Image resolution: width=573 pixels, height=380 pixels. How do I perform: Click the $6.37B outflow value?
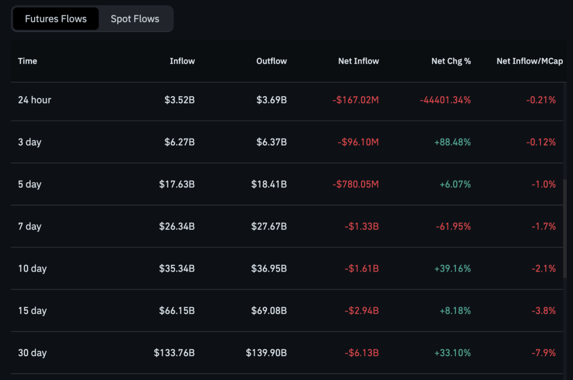tap(271, 142)
